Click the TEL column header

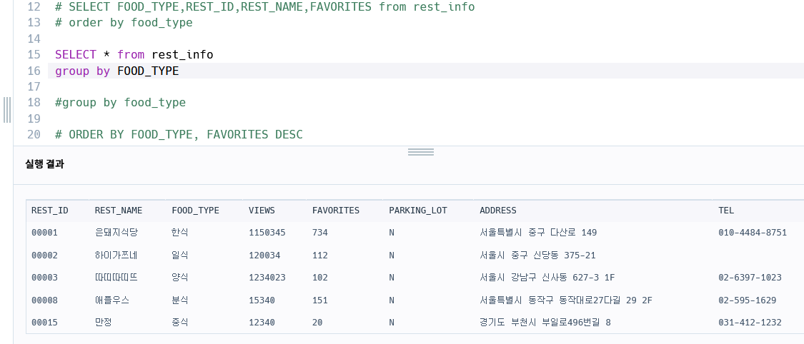[726, 211]
